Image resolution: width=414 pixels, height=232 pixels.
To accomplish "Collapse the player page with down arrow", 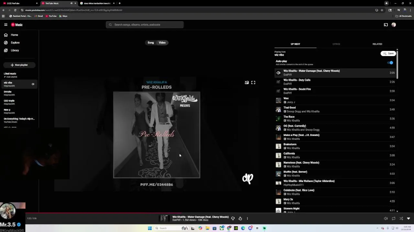I will (409, 218).
